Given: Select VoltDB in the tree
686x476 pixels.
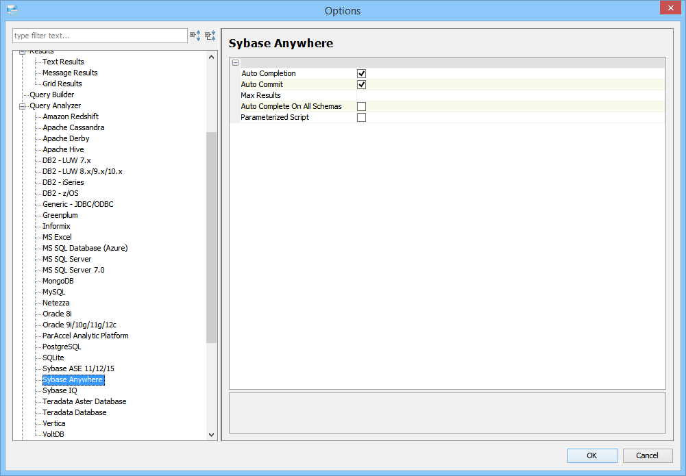Looking at the screenshot, I should click(53, 434).
